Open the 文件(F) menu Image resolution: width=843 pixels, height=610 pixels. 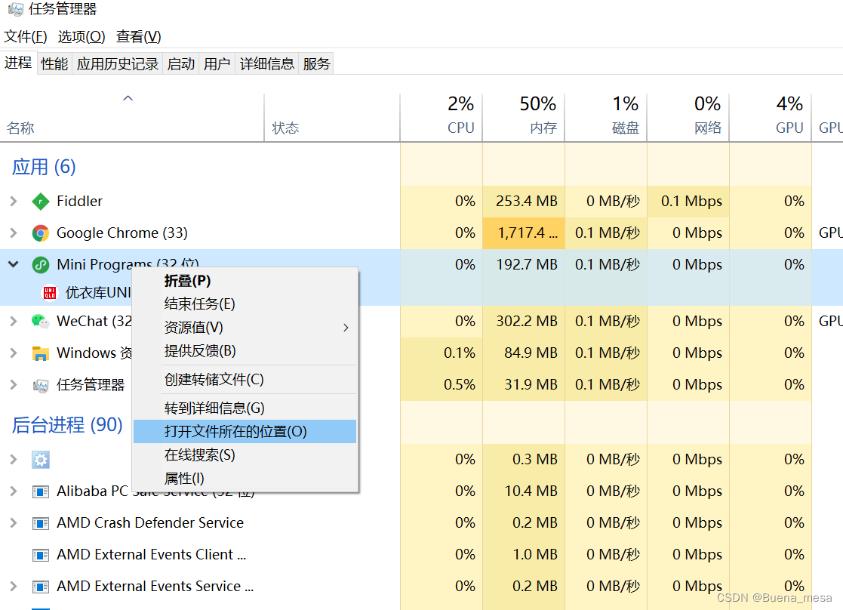pyautogui.click(x=25, y=36)
